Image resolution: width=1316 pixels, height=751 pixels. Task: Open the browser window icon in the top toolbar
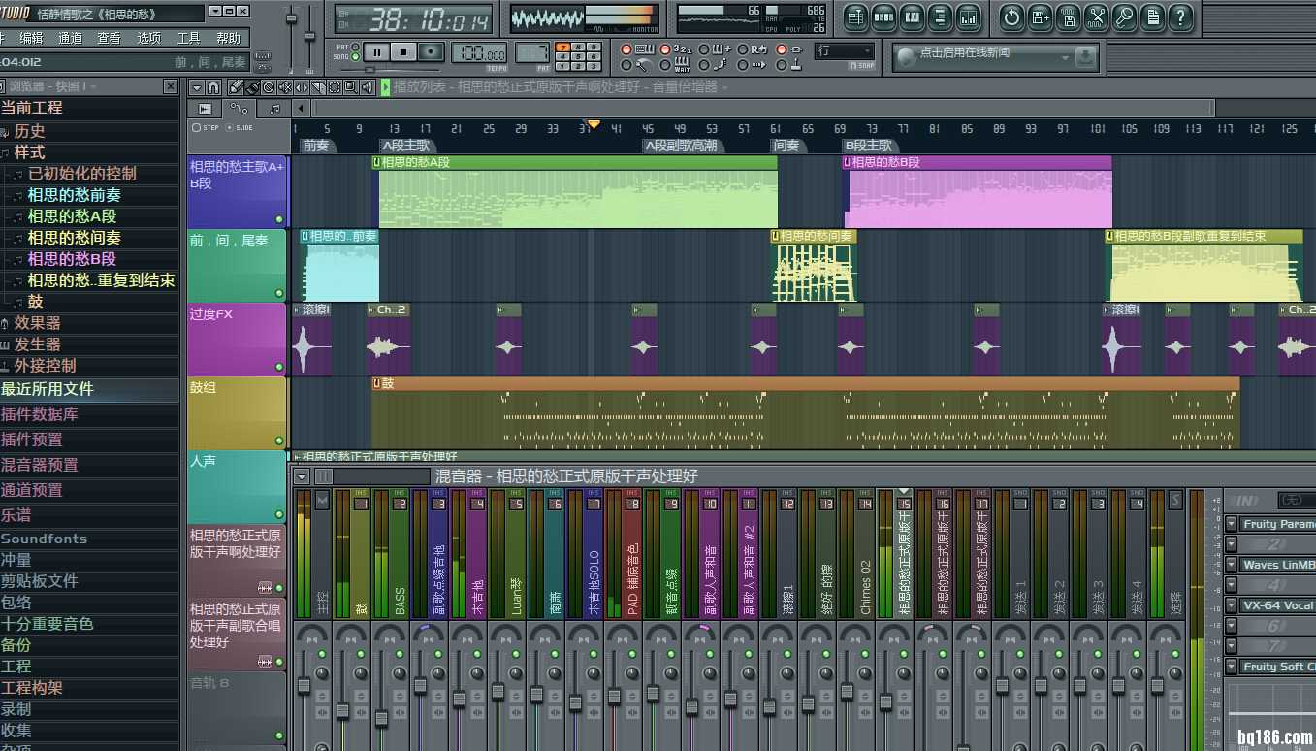tap(940, 16)
